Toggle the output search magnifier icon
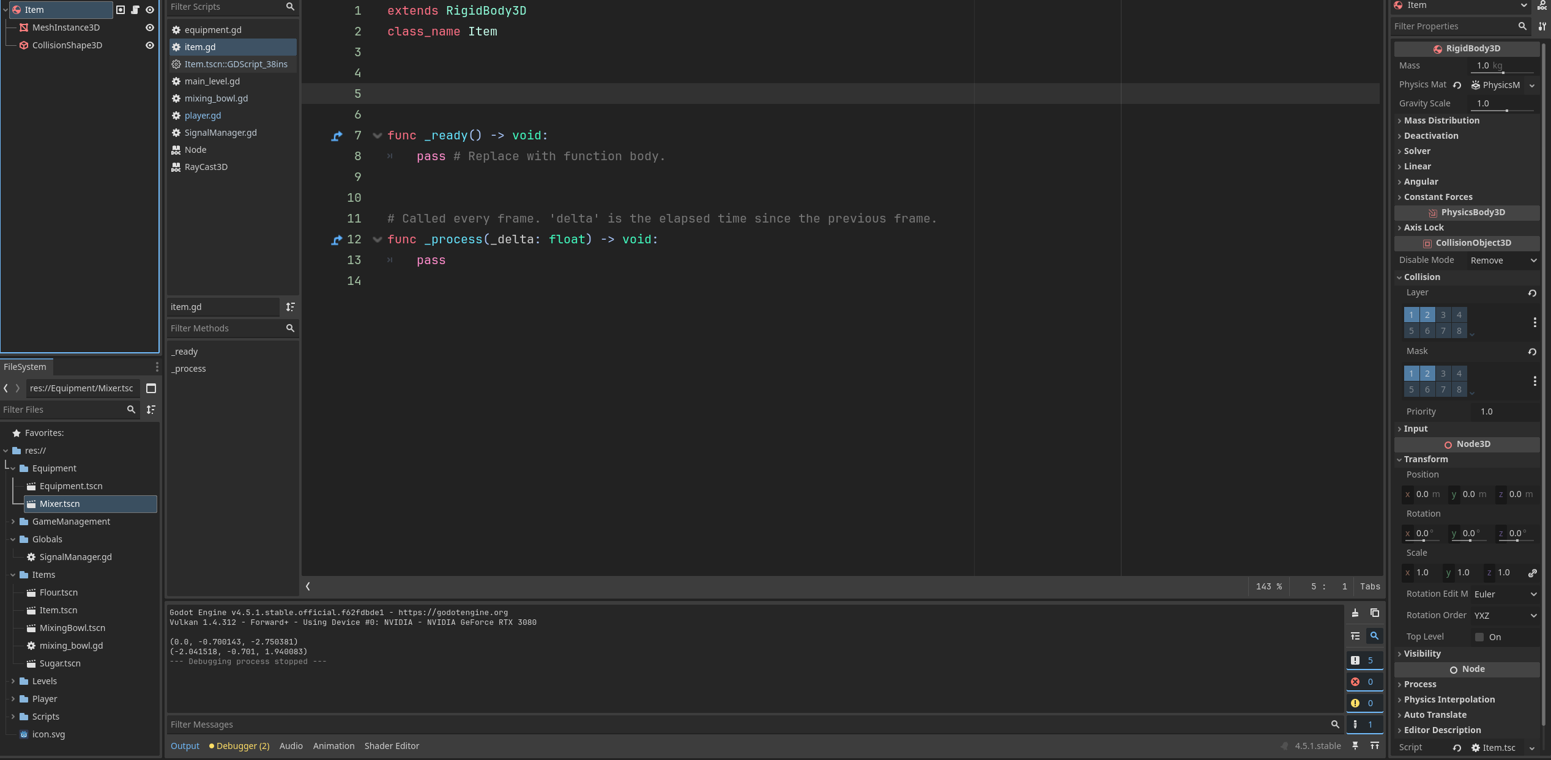The image size is (1551, 760). coord(1375,636)
